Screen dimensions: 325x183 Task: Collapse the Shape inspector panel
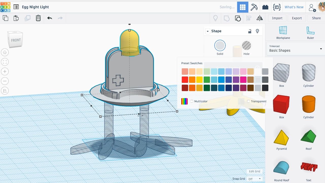pyautogui.click(x=208, y=31)
